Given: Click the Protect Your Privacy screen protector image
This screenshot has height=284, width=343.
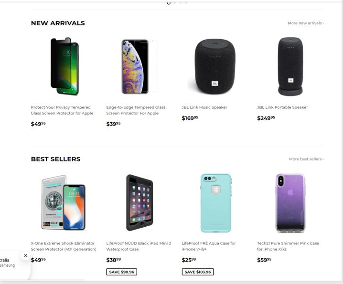Looking at the screenshot, I should pos(64,66).
